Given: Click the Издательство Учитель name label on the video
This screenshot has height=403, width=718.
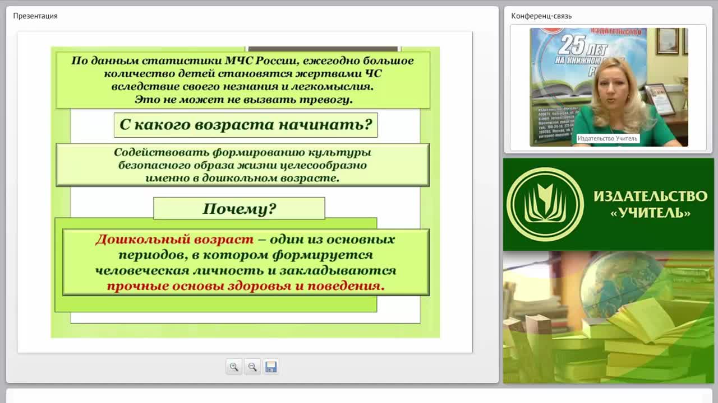Looking at the screenshot, I should (607, 138).
